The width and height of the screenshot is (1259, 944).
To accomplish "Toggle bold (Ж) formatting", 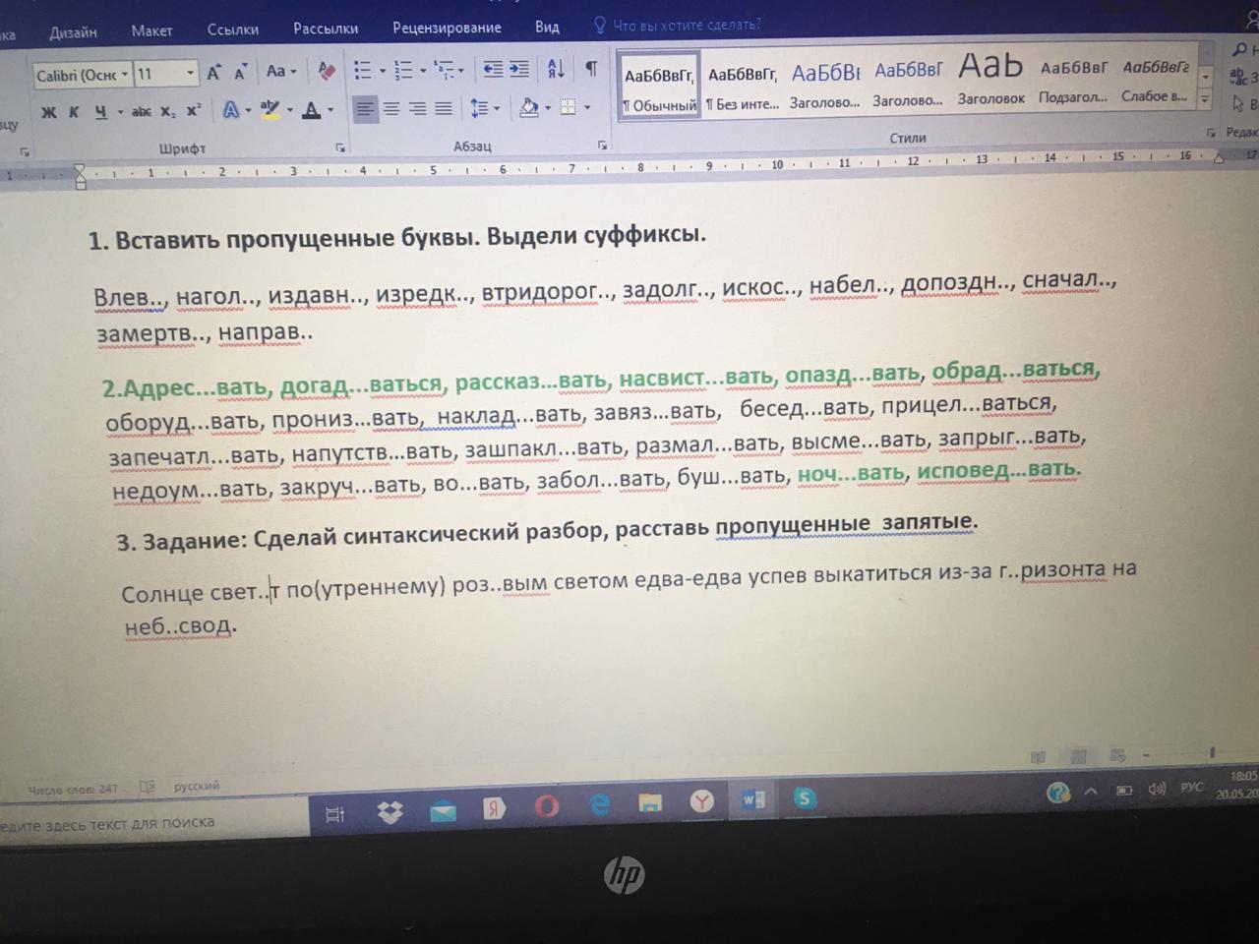I will tap(48, 113).
